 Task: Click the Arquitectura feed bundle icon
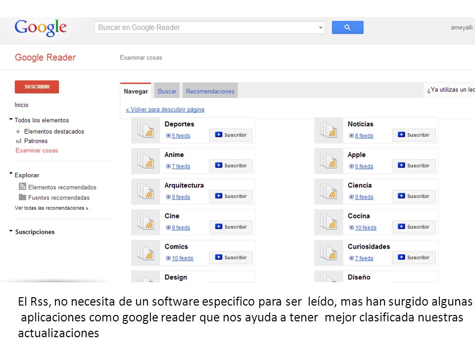[x=145, y=191]
